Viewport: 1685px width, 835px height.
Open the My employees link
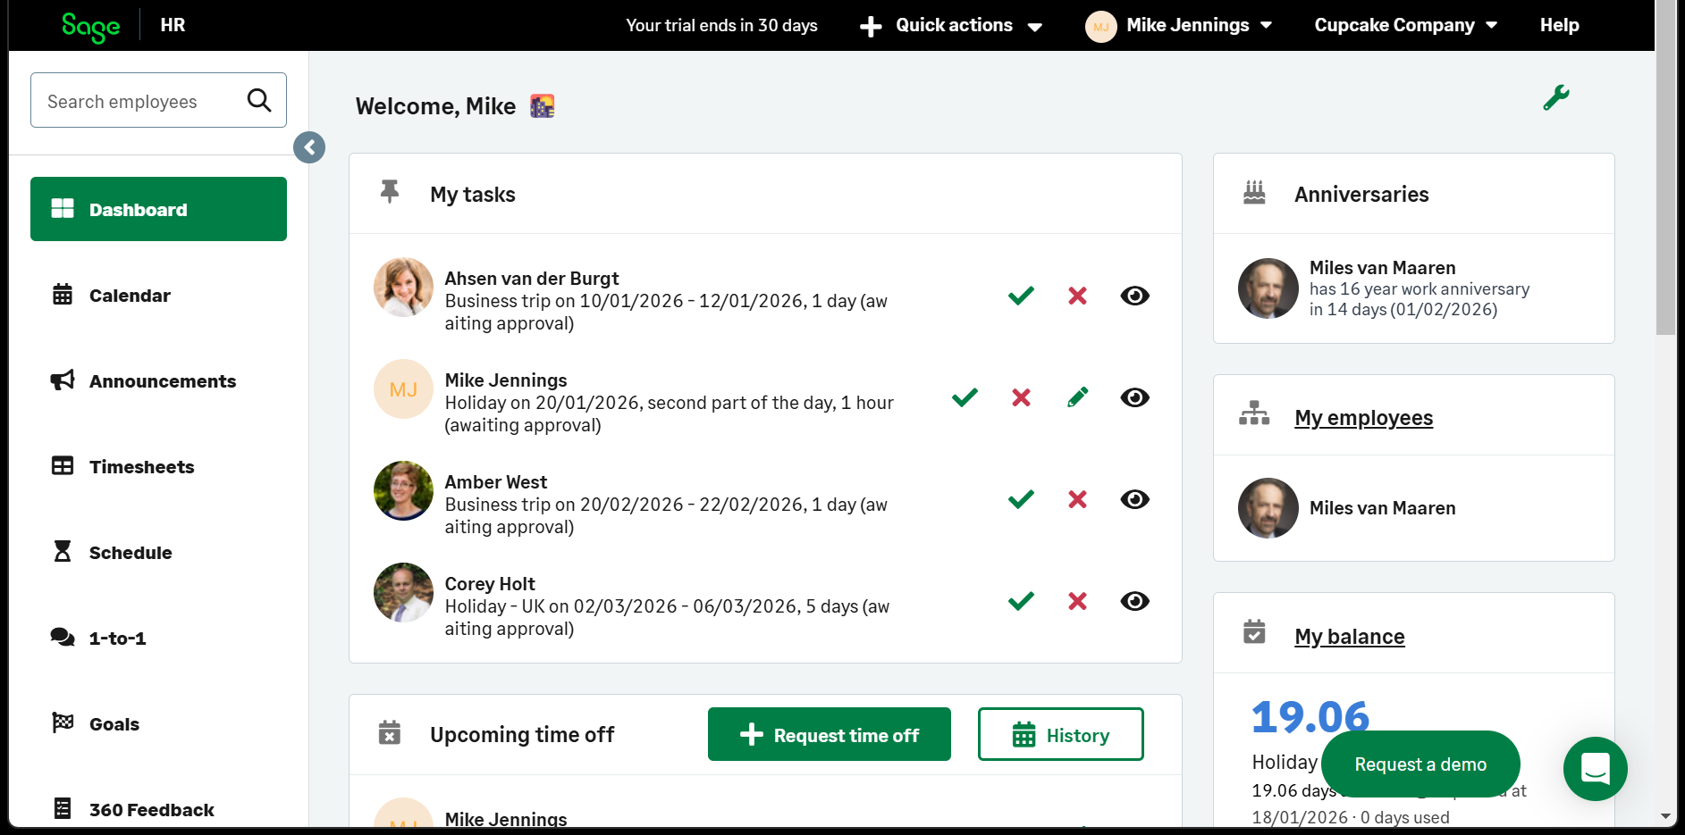pyautogui.click(x=1363, y=417)
